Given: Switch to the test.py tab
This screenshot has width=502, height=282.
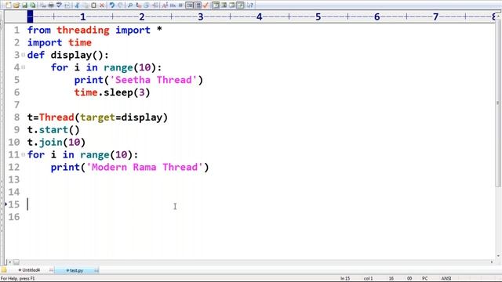Looking at the screenshot, I should pyautogui.click(x=77, y=270).
